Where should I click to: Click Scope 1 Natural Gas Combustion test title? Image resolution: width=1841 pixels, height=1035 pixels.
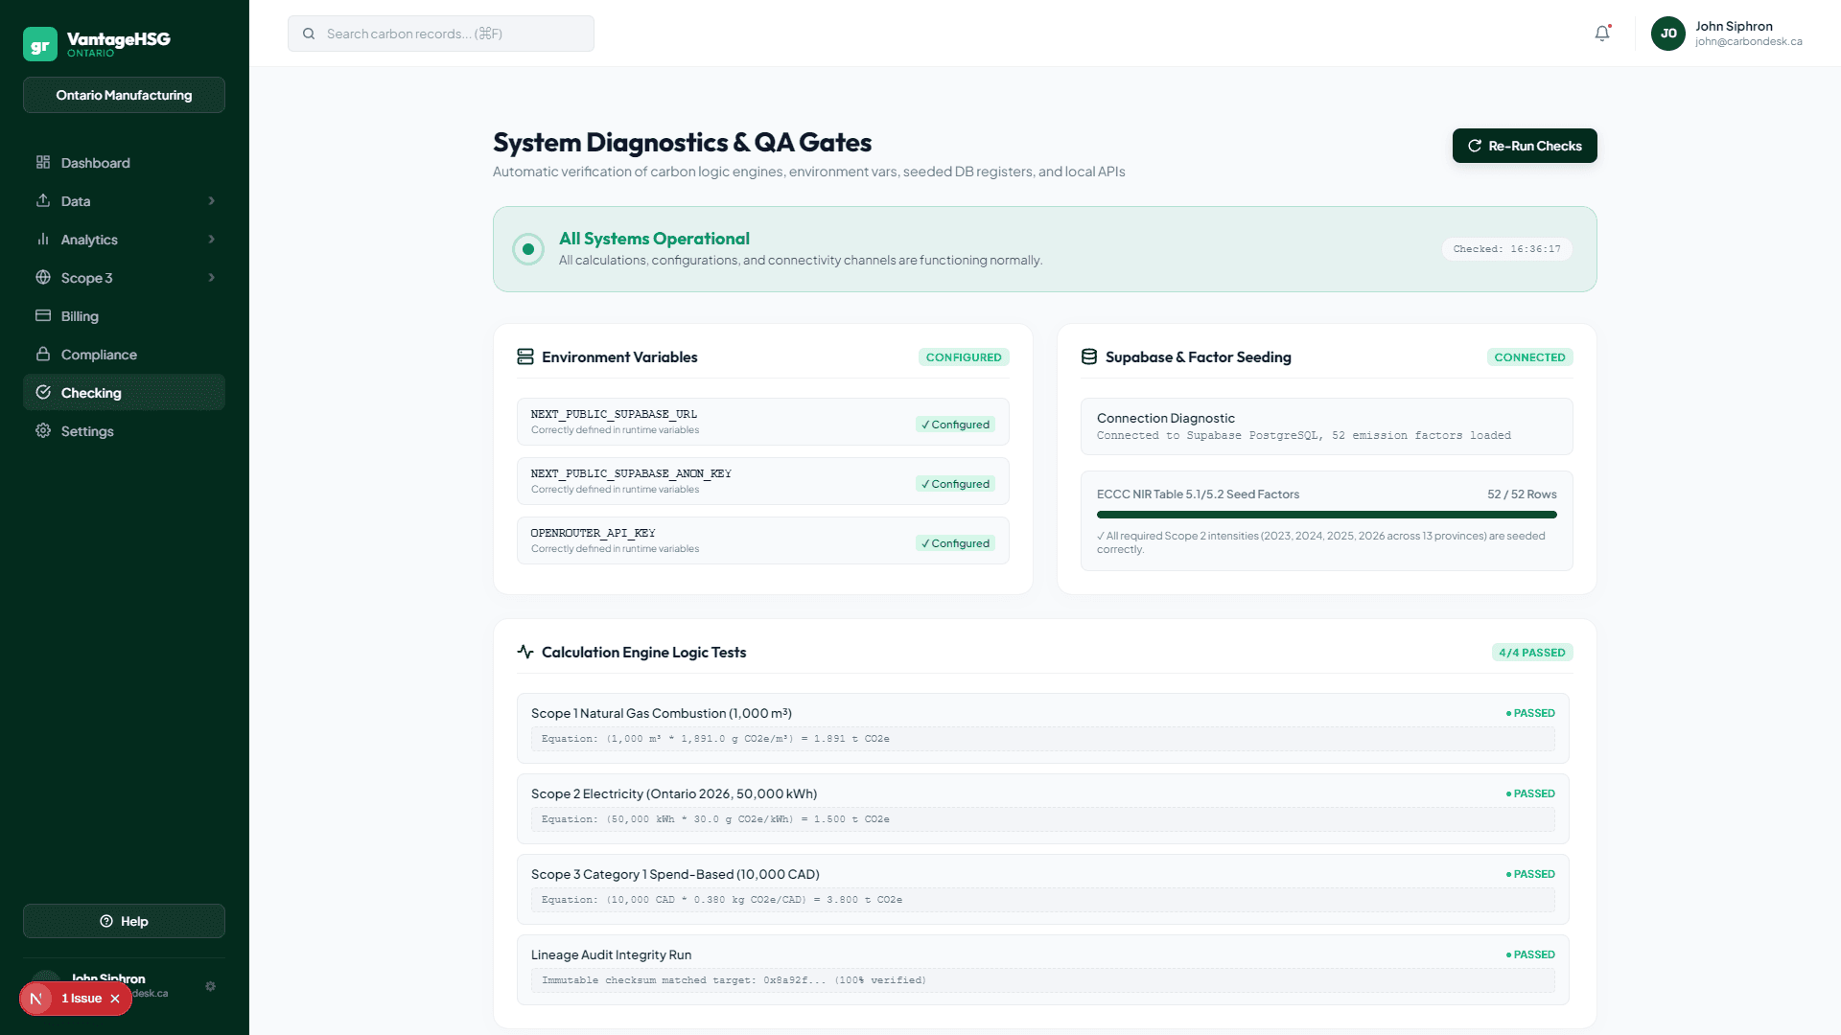[x=662, y=713]
